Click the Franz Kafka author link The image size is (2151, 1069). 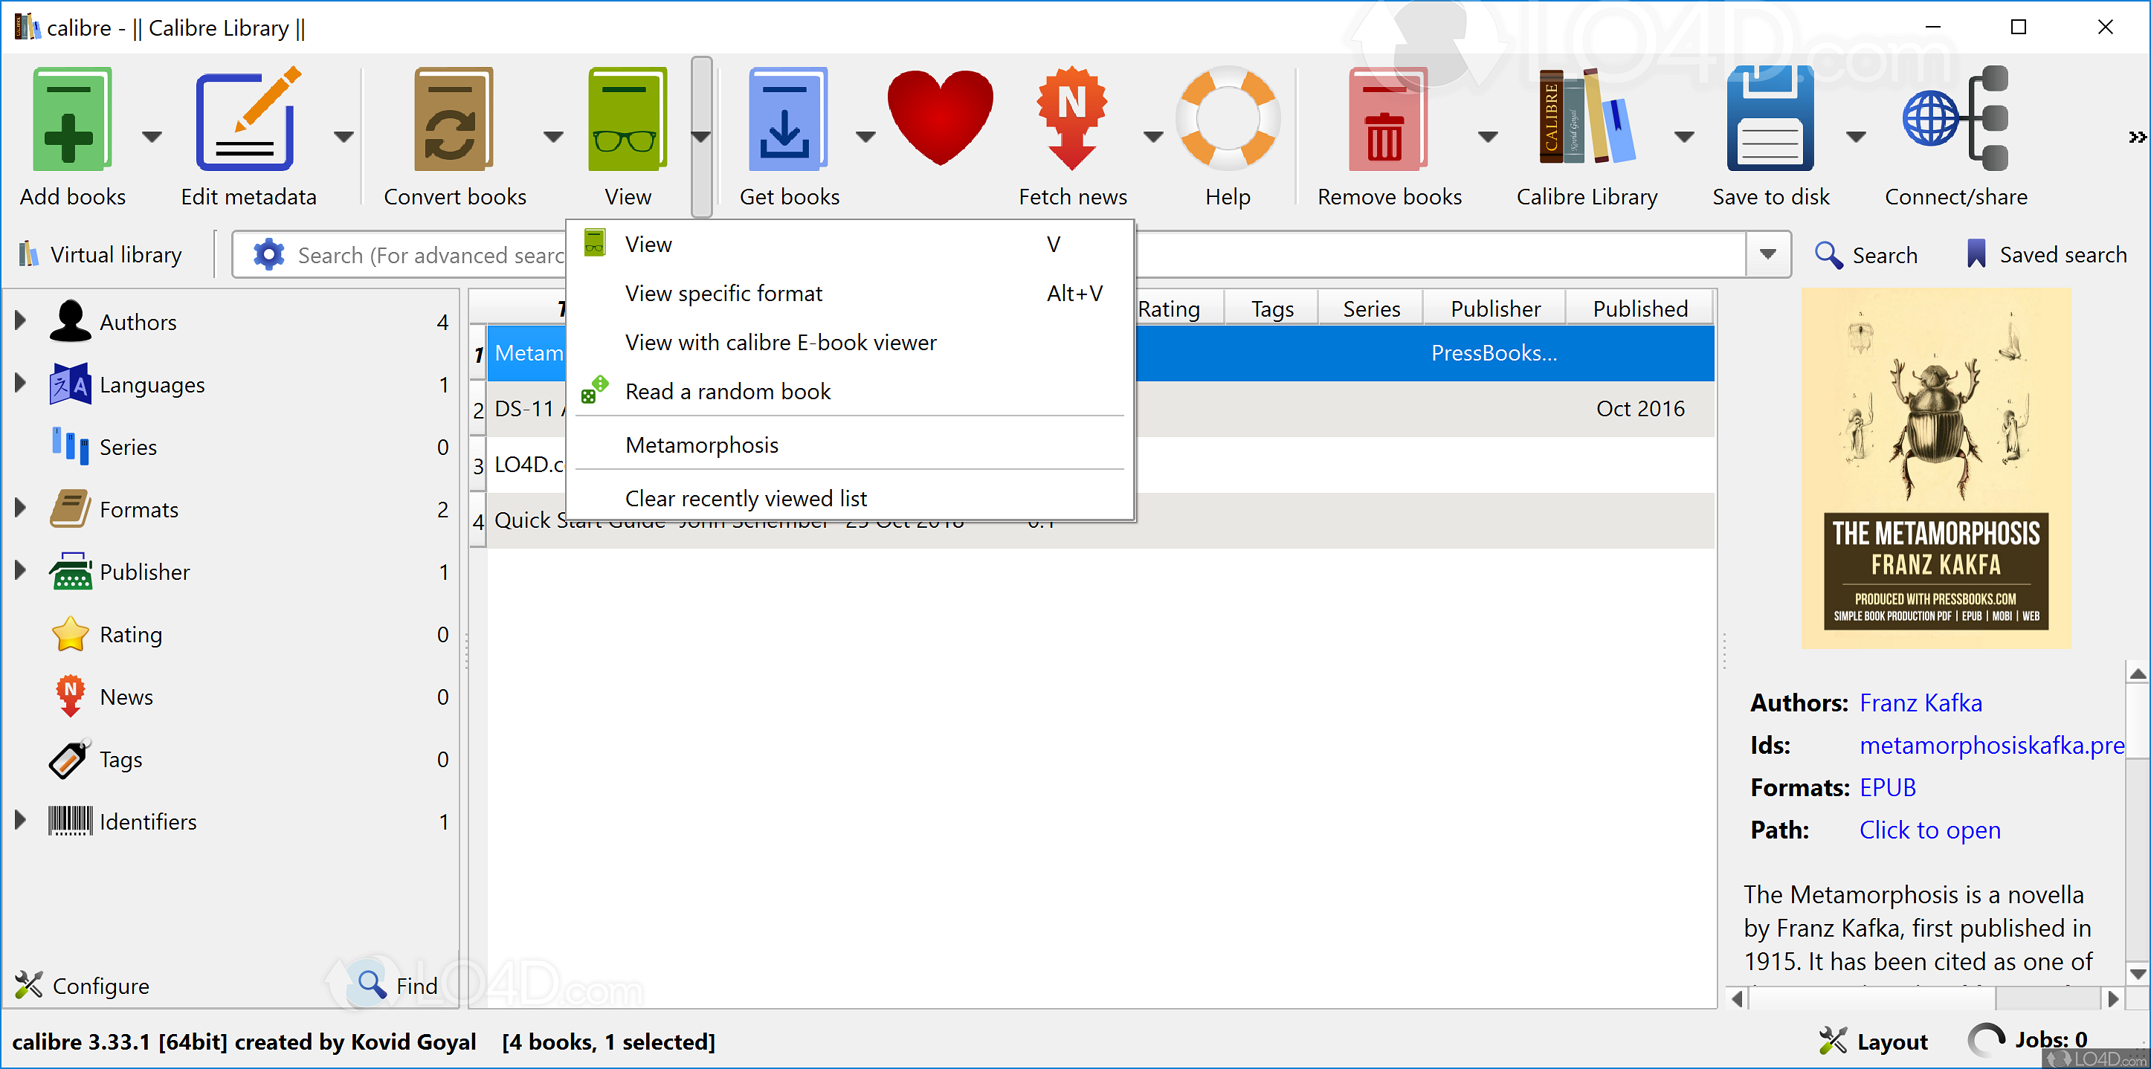click(1920, 703)
